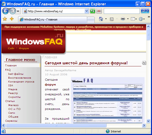Click the status bar page icon
The width and height of the screenshot is (152, 135).
[3, 131]
